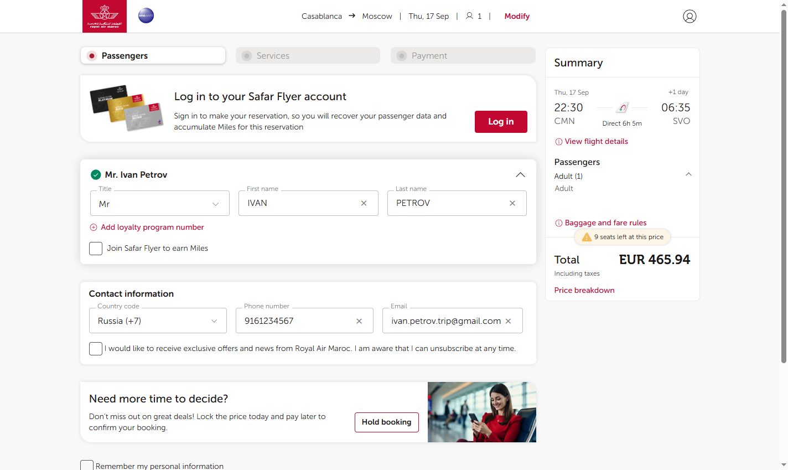Collapse the Passengers list in Summary
This screenshot has width=788, height=470.
click(688, 174)
